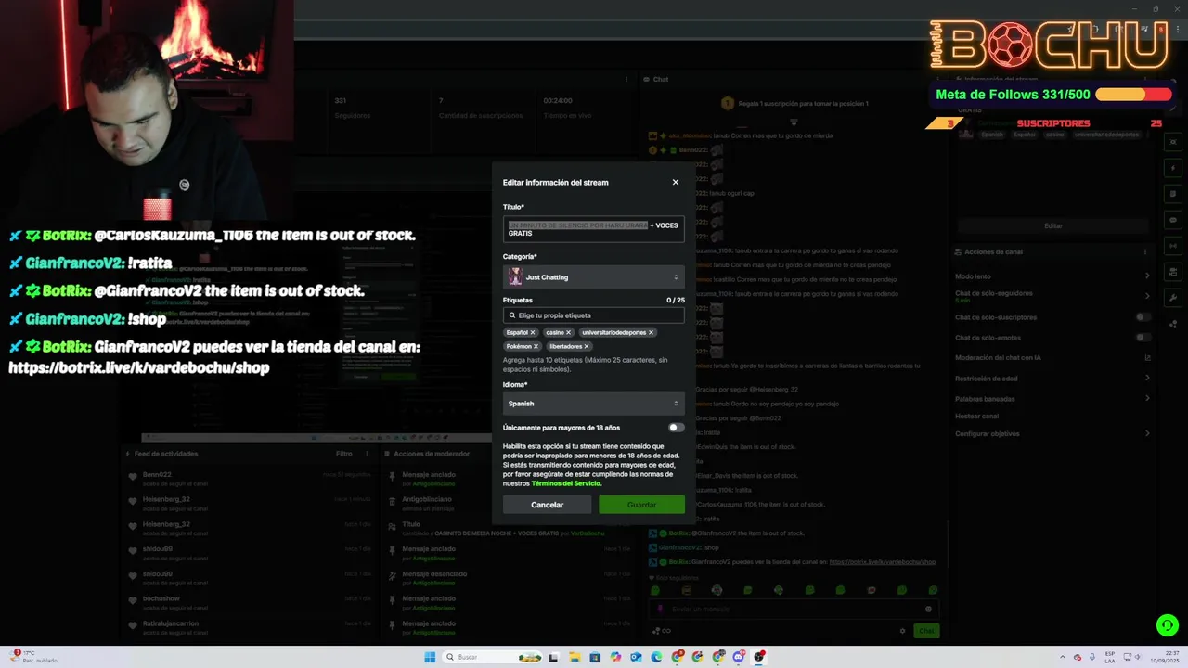Open chat settings gear icon

(x=902, y=631)
